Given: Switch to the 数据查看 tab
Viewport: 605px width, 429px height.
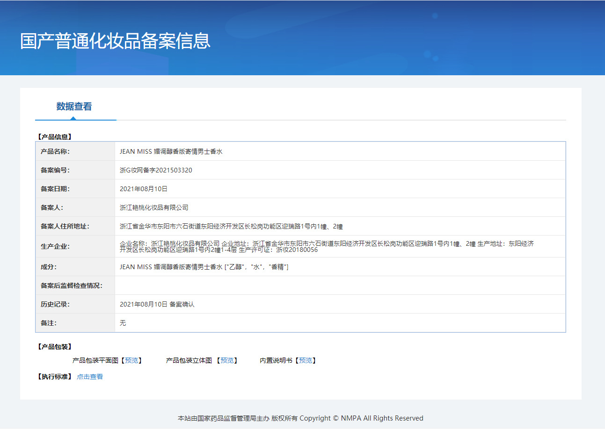Looking at the screenshot, I should [73, 106].
